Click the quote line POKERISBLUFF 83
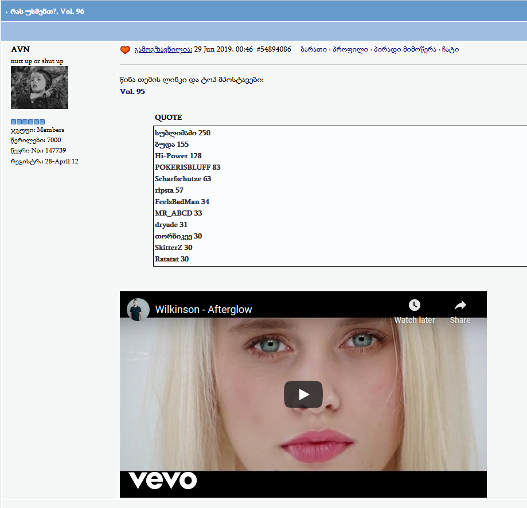527x508 pixels. point(188,167)
